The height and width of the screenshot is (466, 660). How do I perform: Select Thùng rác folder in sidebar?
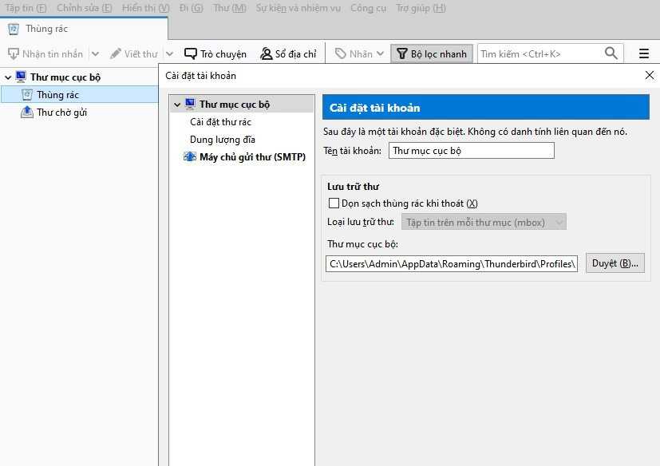(x=57, y=95)
